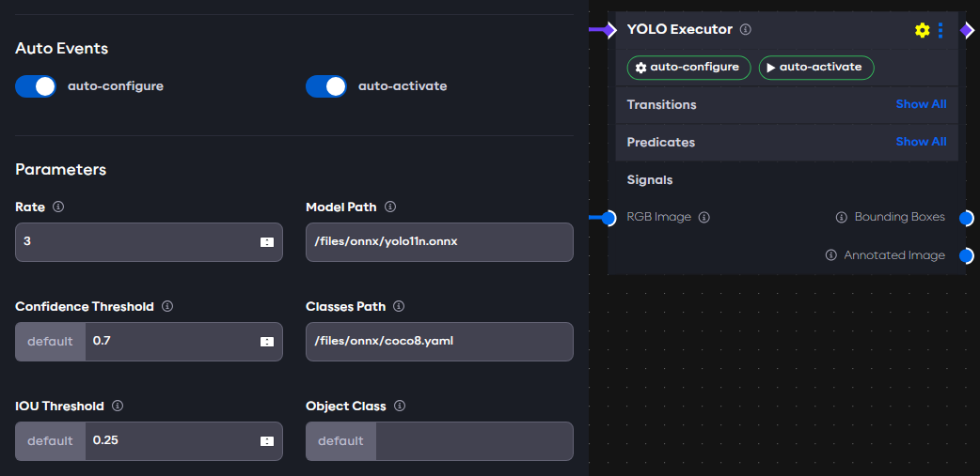Click the Classes Path input field
Viewport: 980px width, 476px height.
pos(439,342)
